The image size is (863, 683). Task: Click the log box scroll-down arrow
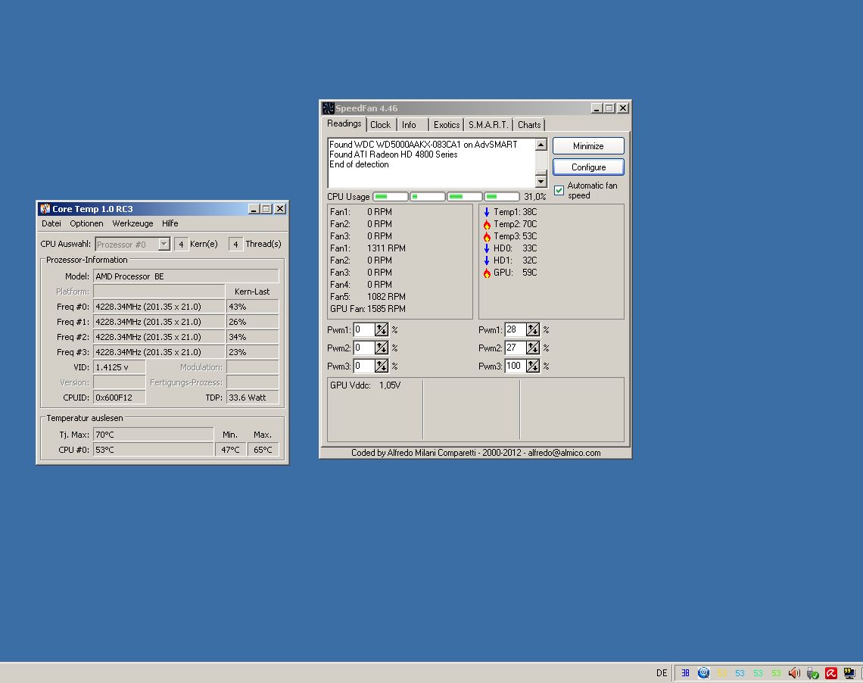click(x=541, y=181)
